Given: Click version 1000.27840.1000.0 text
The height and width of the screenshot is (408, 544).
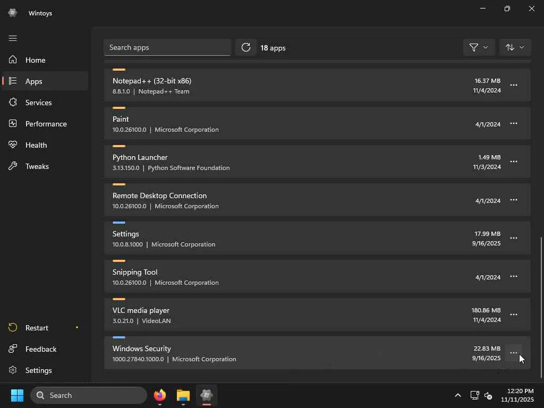Looking at the screenshot, I should pyautogui.click(x=138, y=359).
